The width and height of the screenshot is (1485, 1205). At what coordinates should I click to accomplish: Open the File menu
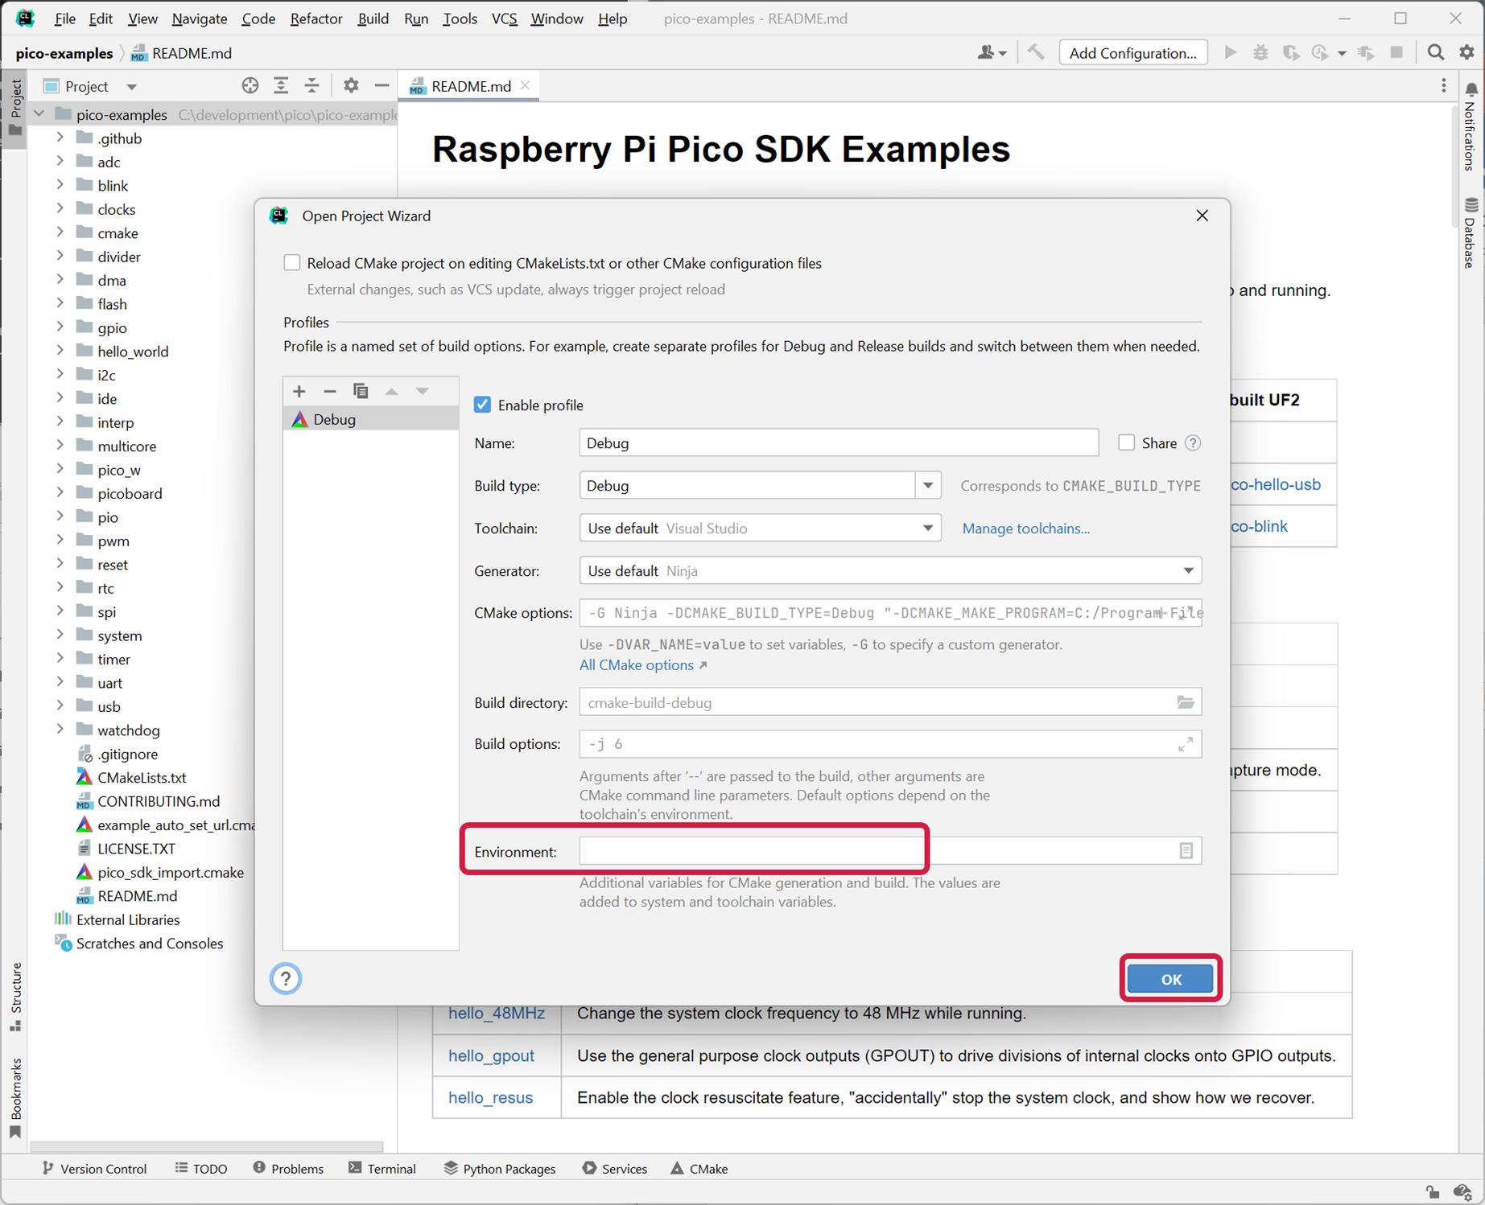point(64,19)
